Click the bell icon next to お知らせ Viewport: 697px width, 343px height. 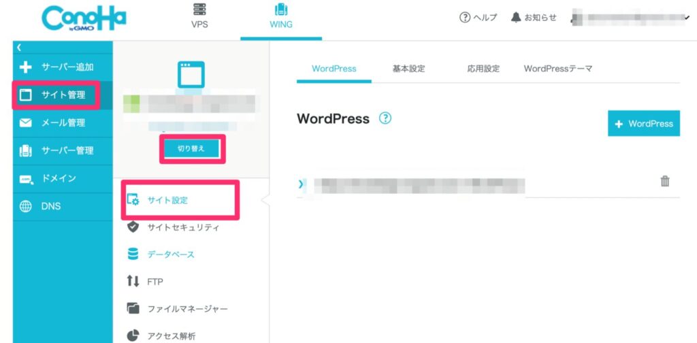tap(516, 18)
